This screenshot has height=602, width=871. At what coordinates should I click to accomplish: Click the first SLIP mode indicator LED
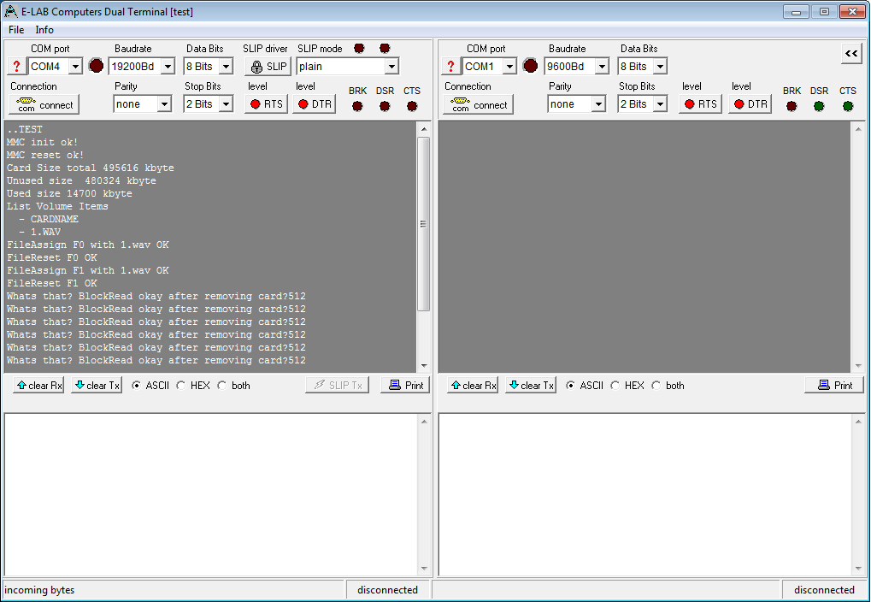[x=359, y=49]
